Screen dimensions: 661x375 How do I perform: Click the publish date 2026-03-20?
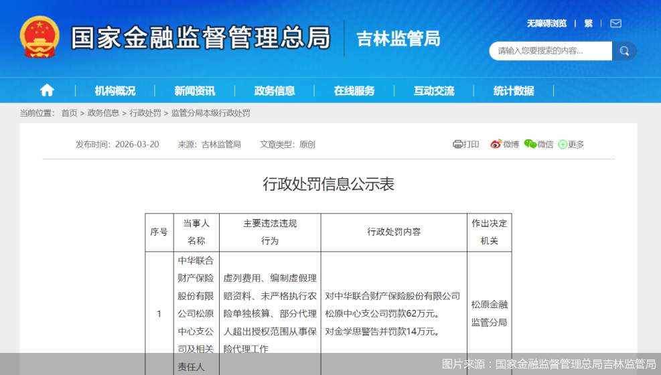click(x=137, y=145)
